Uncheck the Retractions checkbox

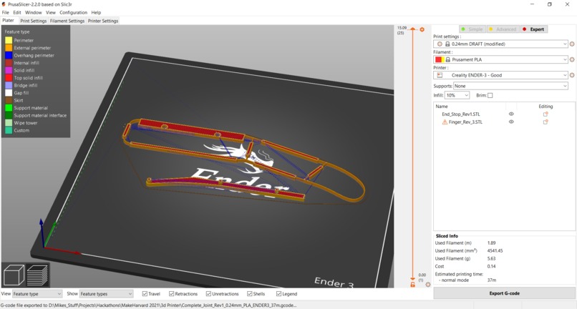(x=172, y=293)
